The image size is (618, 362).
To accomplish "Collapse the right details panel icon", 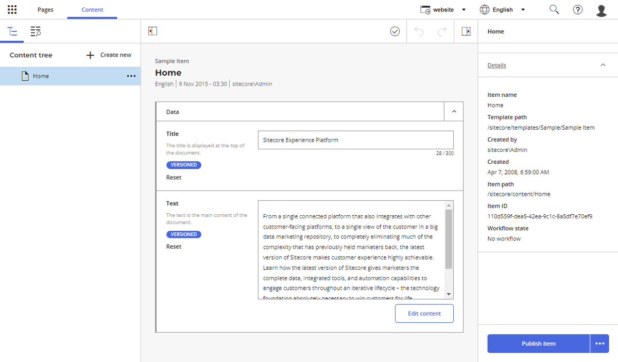I will [466, 31].
